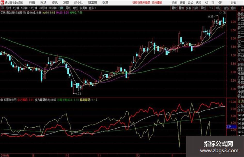Image resolution: width=244 pixels, height=157 pixels.
Task: Open the mobile phone icon in the title bar
Action: (213, 3)
